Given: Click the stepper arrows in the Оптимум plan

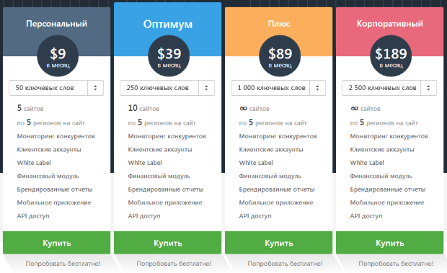Looking at the screenshot, I should (x=206, y=88).
